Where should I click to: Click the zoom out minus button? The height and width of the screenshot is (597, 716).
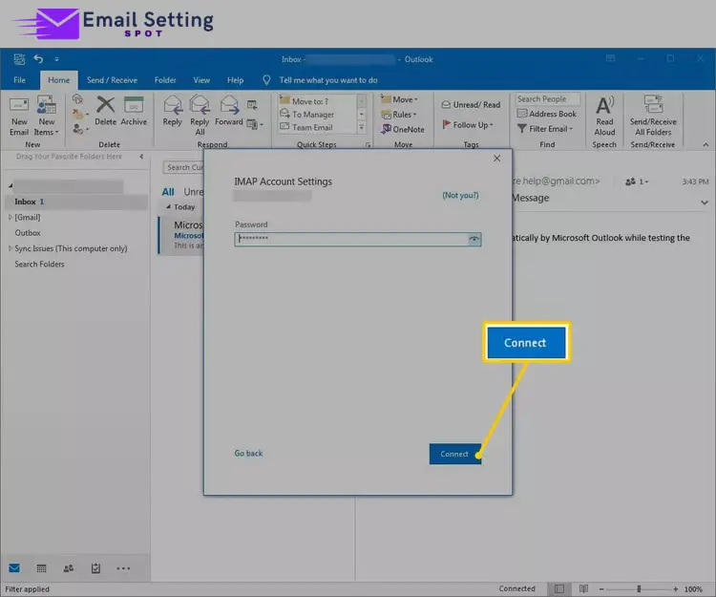[x=601, y=588]
